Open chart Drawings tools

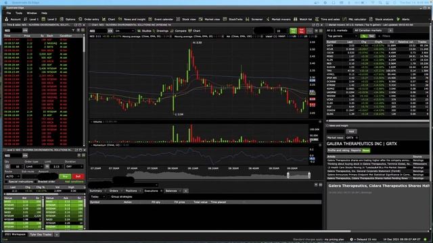pyautogui.click(x=160, y=31)
